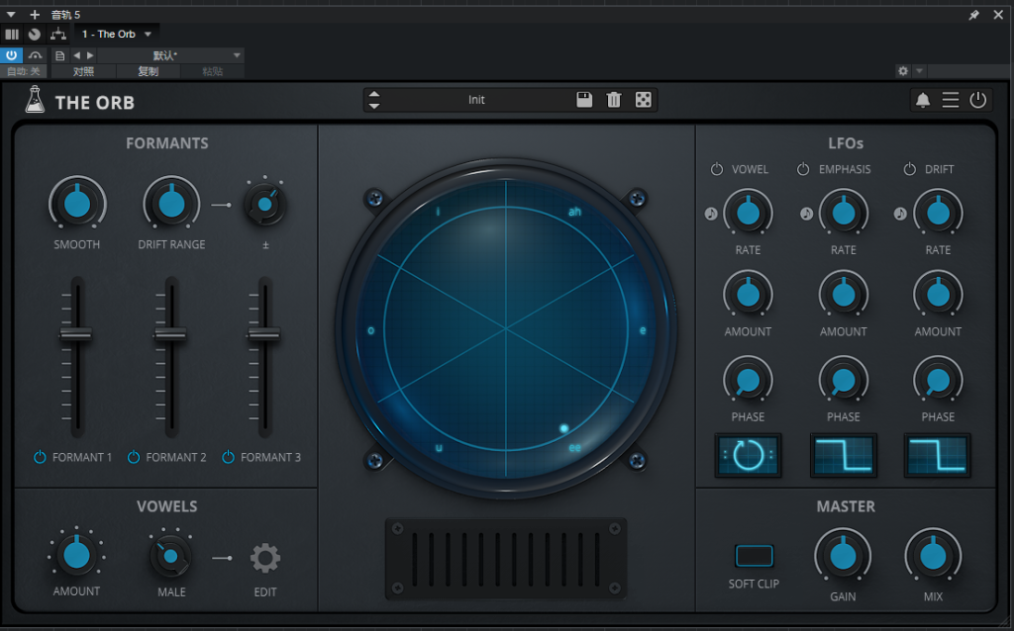Viewport: 1014px width, 631px height.
Task: Toggle plugin bypass power icon in header
Action: 977,100
